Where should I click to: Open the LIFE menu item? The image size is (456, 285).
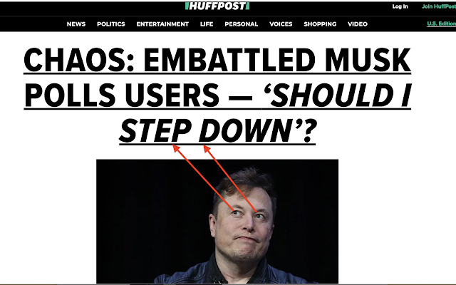pos(207,24)
